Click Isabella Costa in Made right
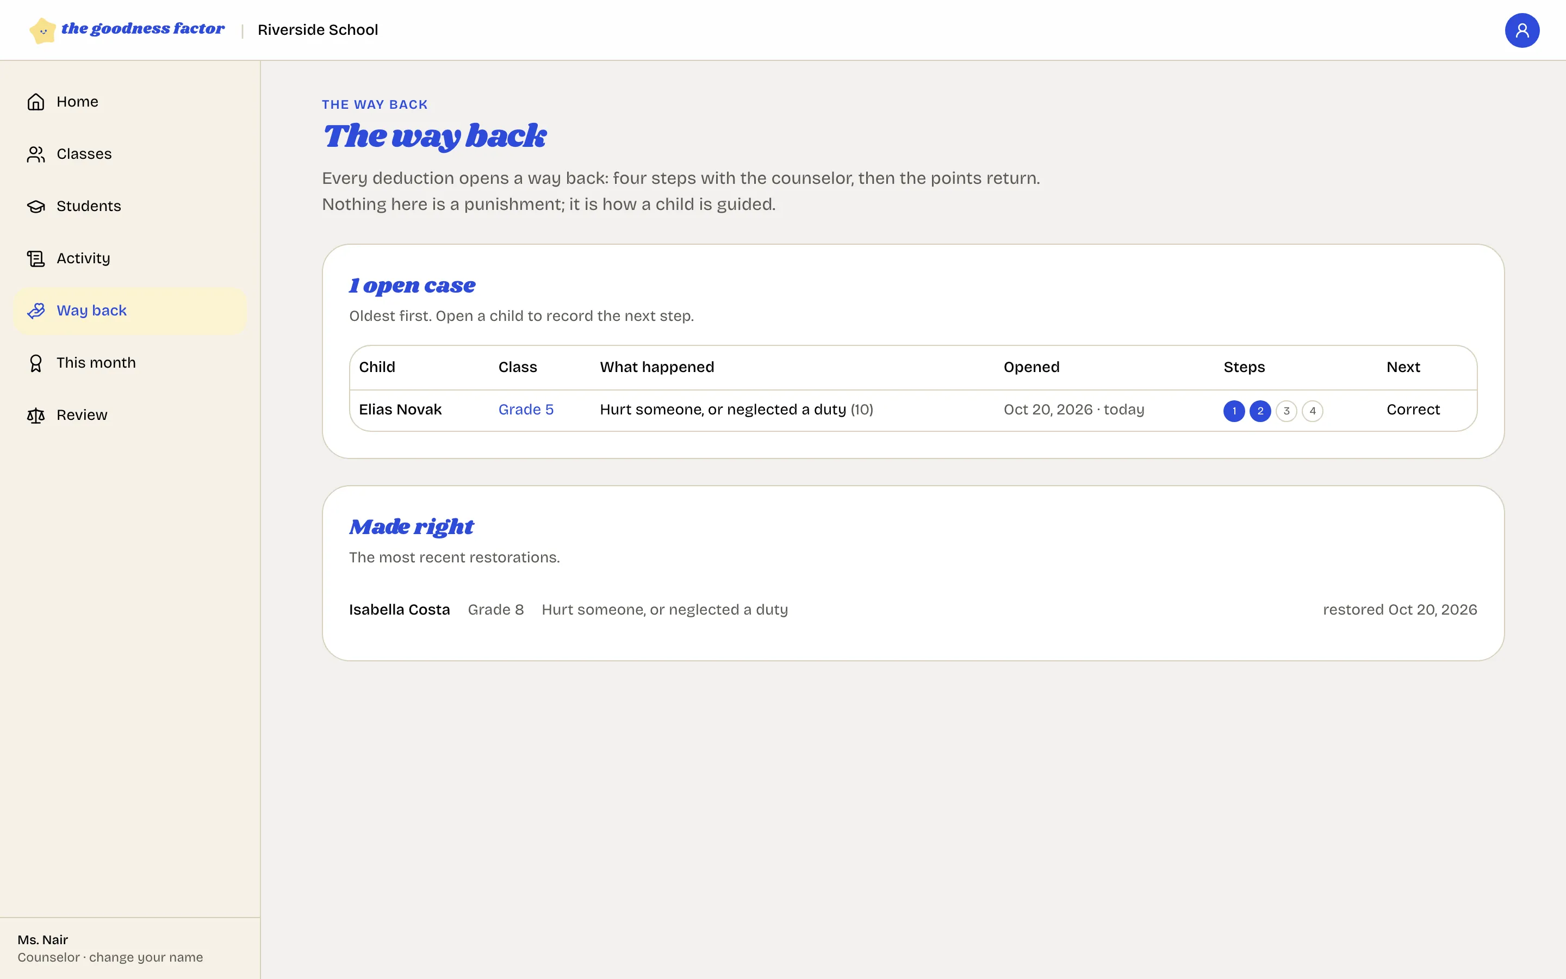This screenshot has width=1566, height=979. (x=399, y=610)
